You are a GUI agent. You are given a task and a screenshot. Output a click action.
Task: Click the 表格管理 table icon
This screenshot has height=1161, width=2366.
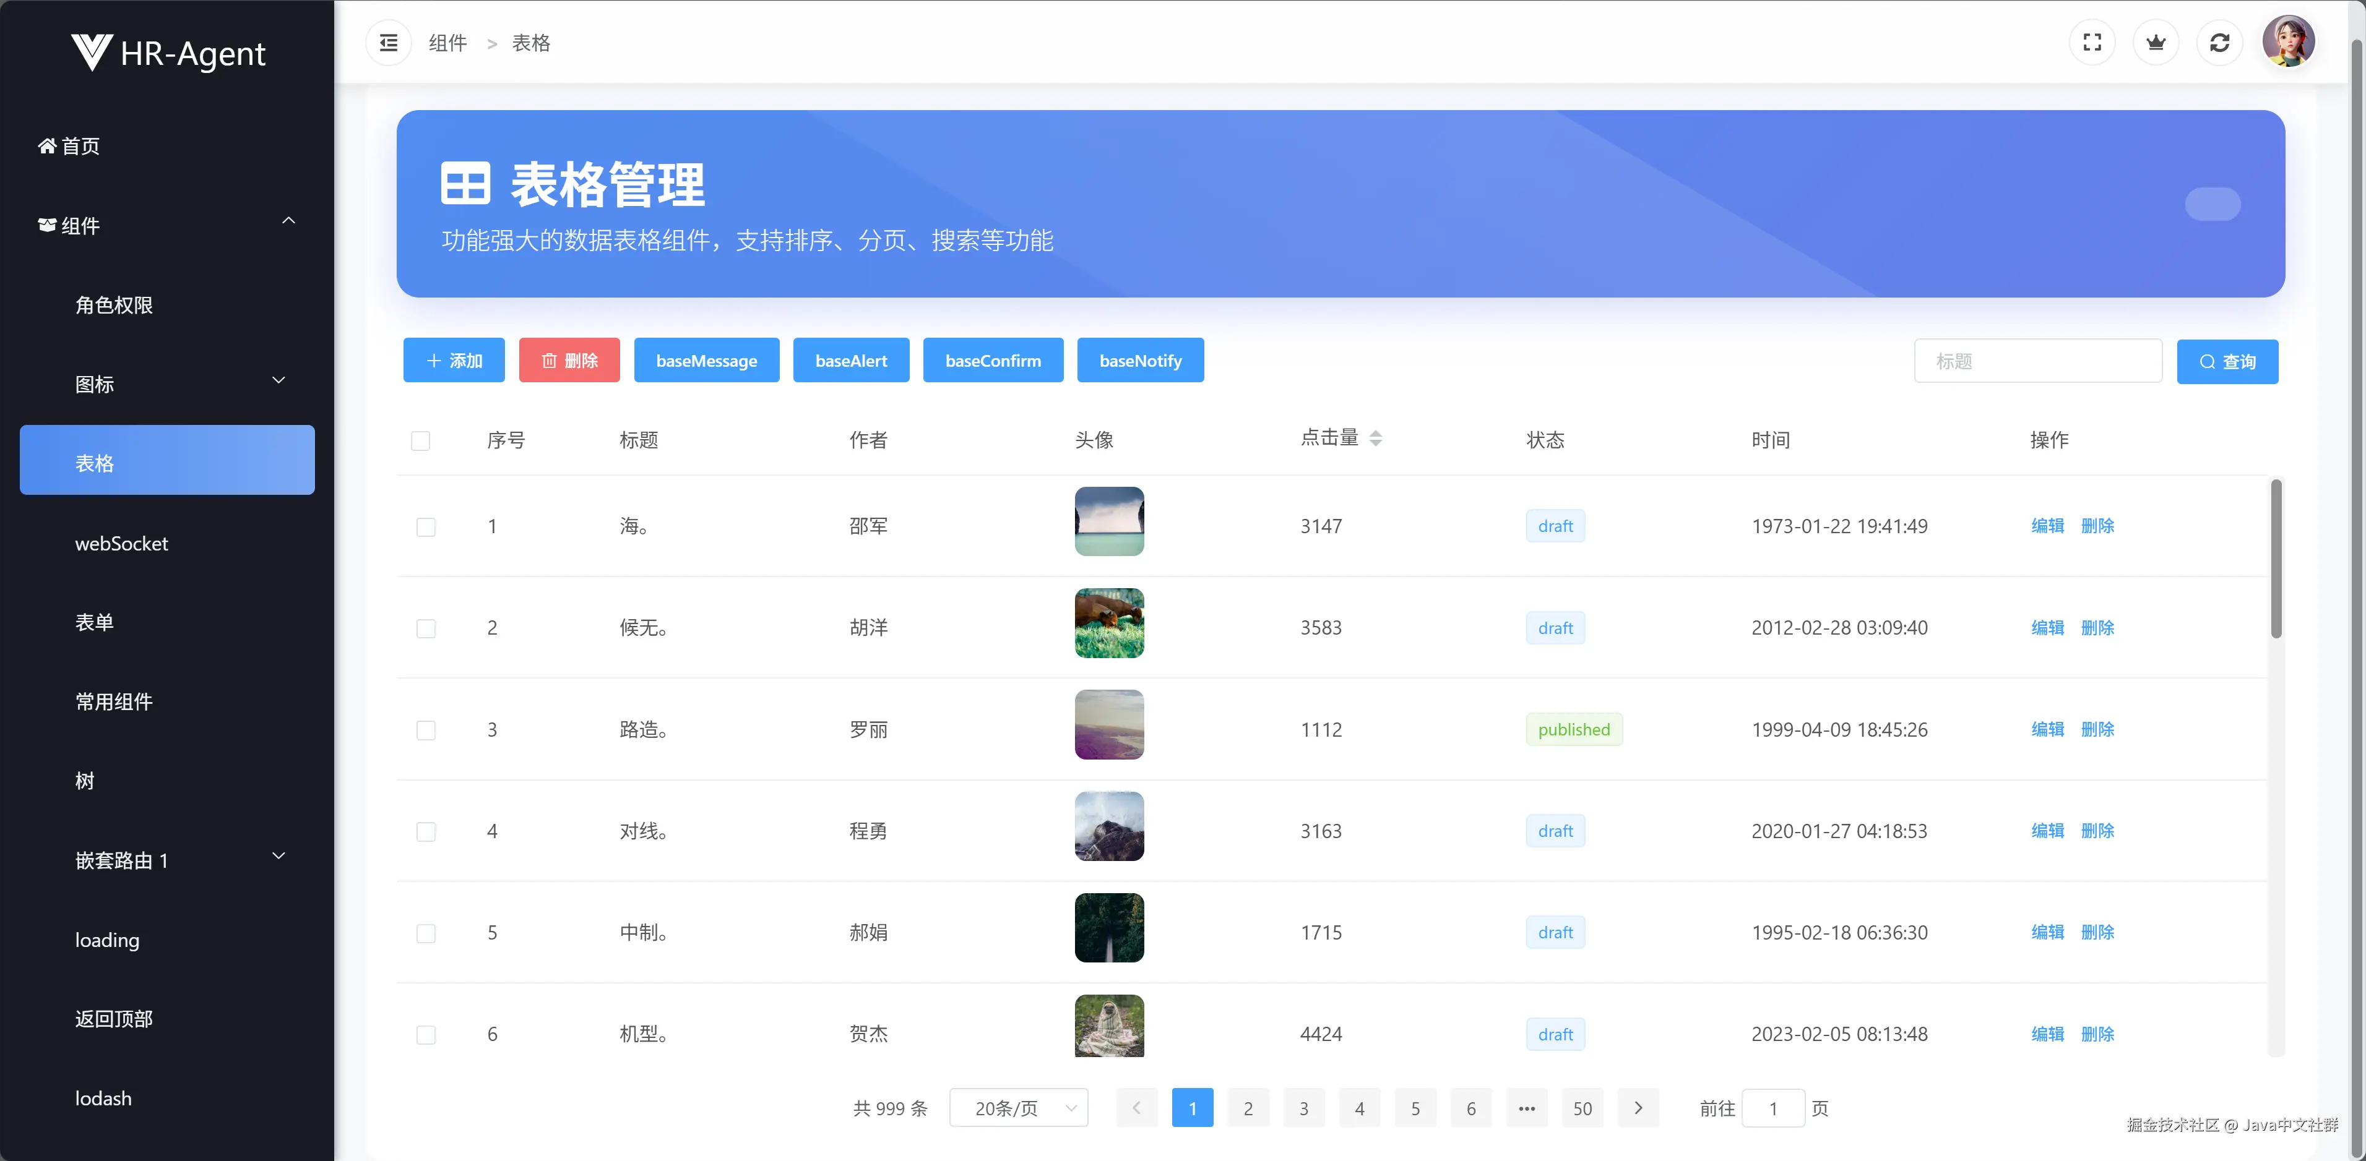465,184
